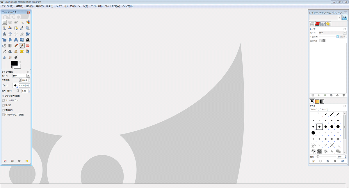Select the Crop knife tool
Screen dimensions: 349x189
coord(22,34)
